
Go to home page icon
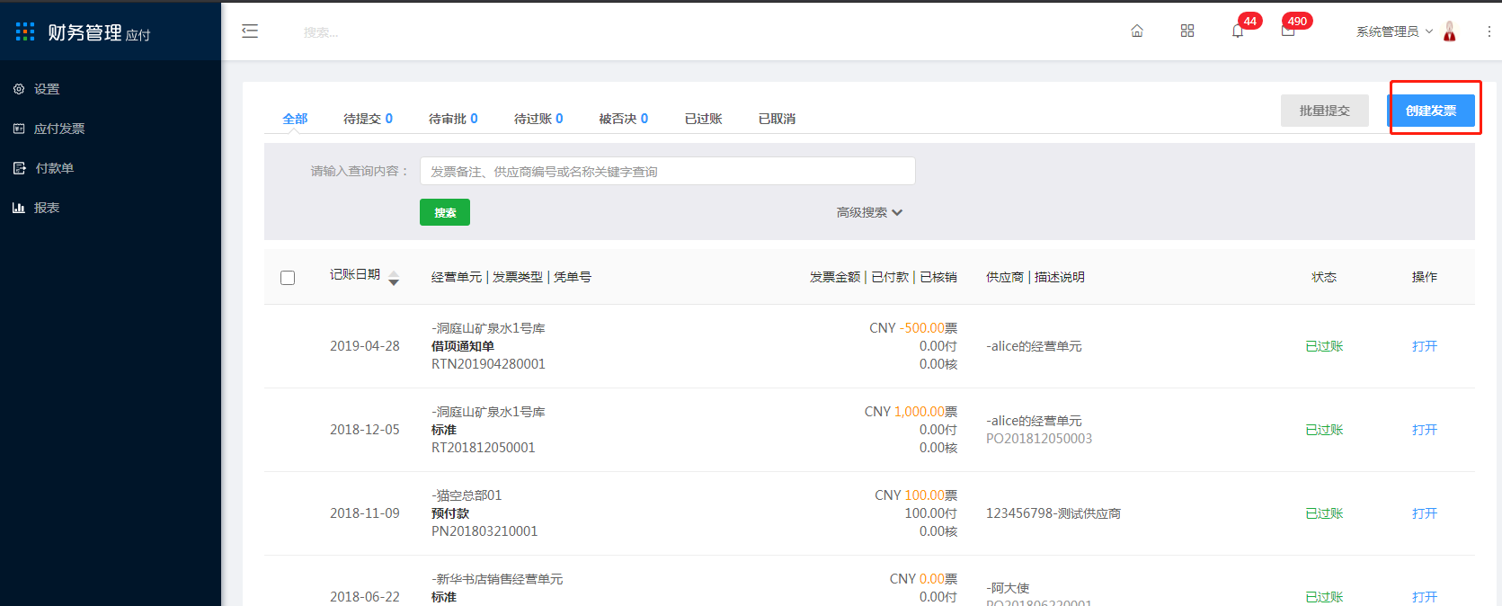tap(1137, 31)
